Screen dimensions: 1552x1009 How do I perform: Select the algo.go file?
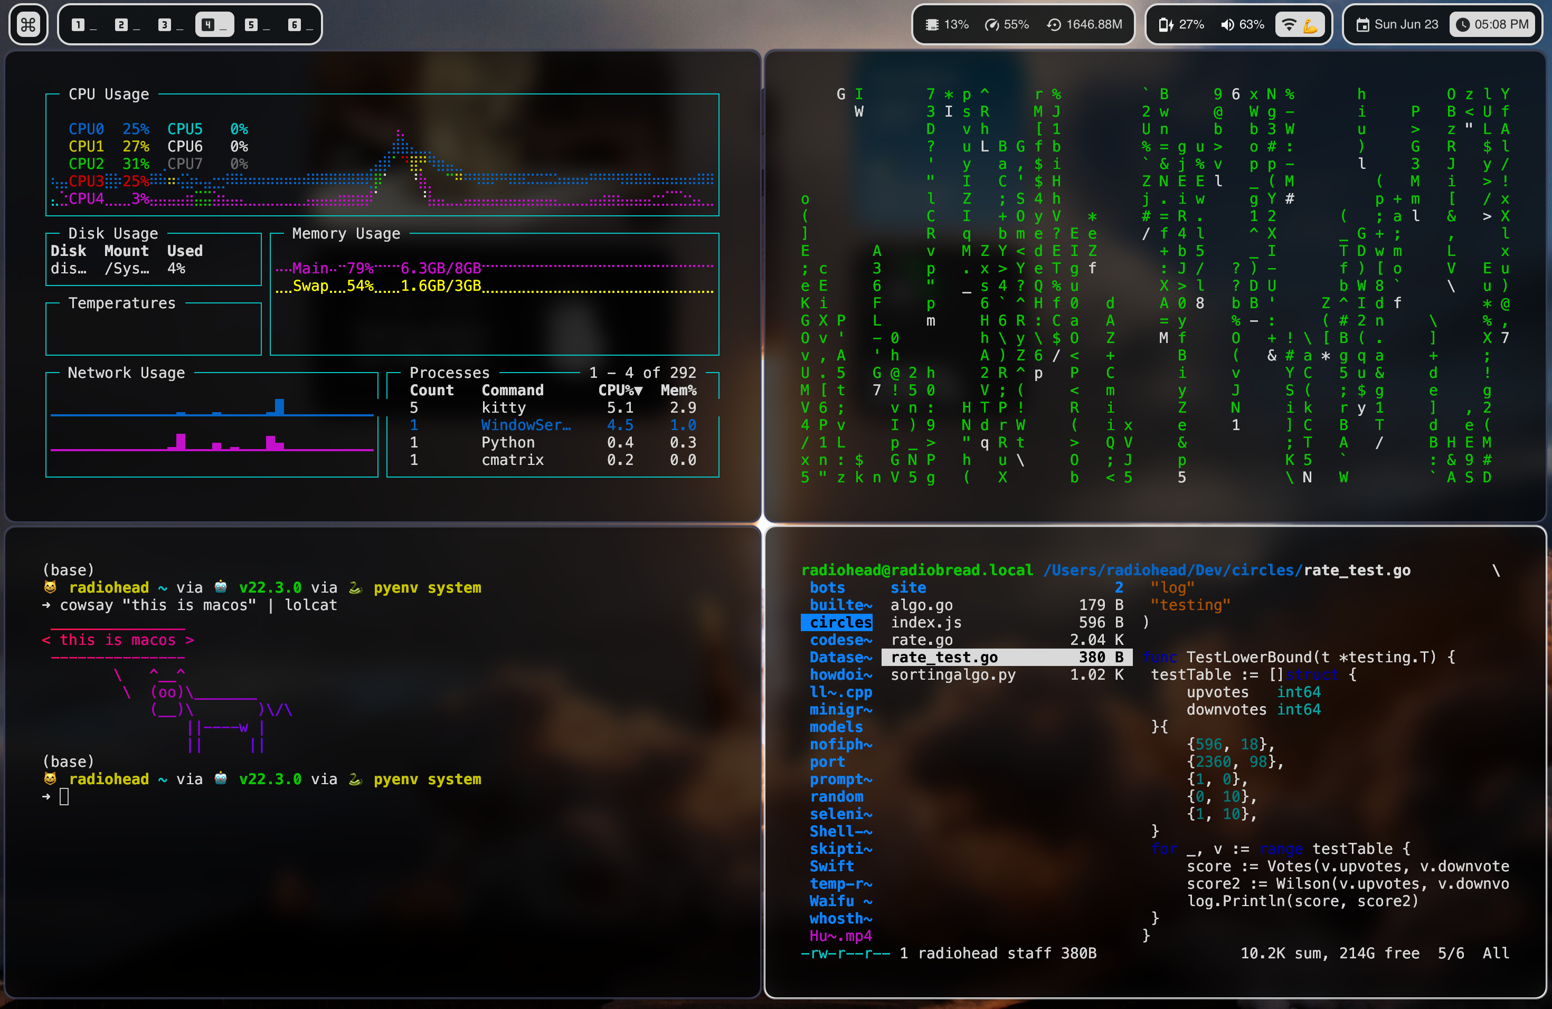1006,605
